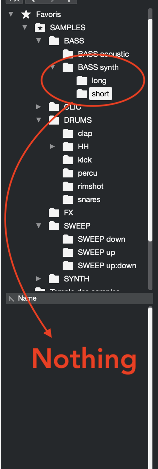Select the snares folder label
Viewport: 158px width, 469px height.
89,199
